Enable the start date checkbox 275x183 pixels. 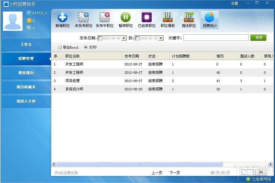[100, 38]
